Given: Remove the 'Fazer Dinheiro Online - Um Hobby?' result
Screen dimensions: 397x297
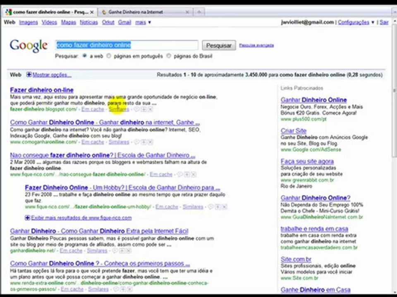Looking at the screenshot, I should 224,207.
